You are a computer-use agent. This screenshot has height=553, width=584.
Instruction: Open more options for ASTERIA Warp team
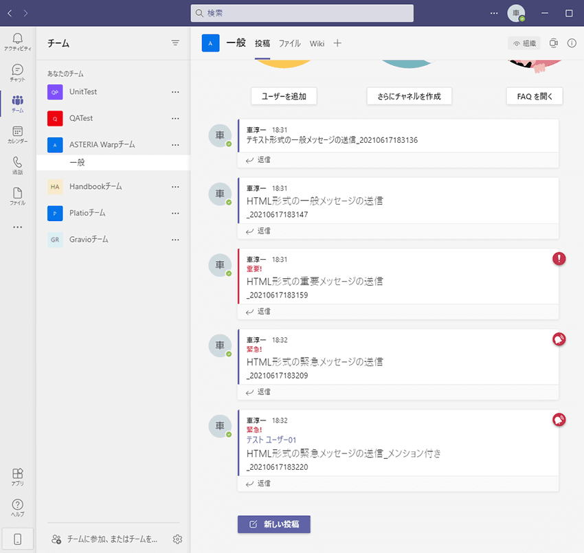[x=175, y=145]
